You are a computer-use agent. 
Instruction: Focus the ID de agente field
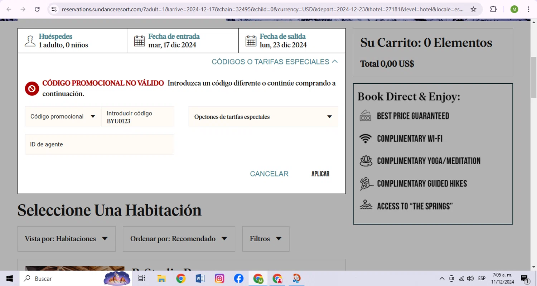click(x=100, y=145)
